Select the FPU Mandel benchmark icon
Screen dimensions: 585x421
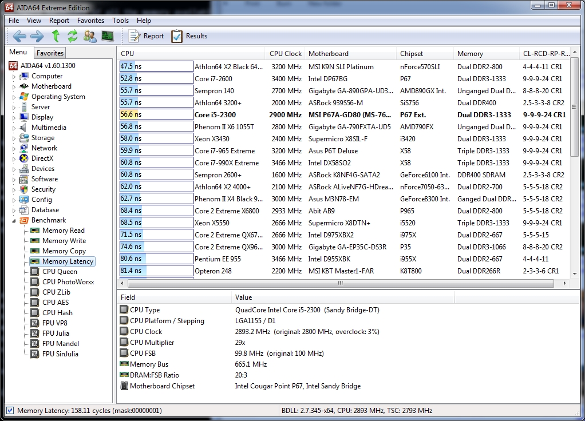click(35, 343)
